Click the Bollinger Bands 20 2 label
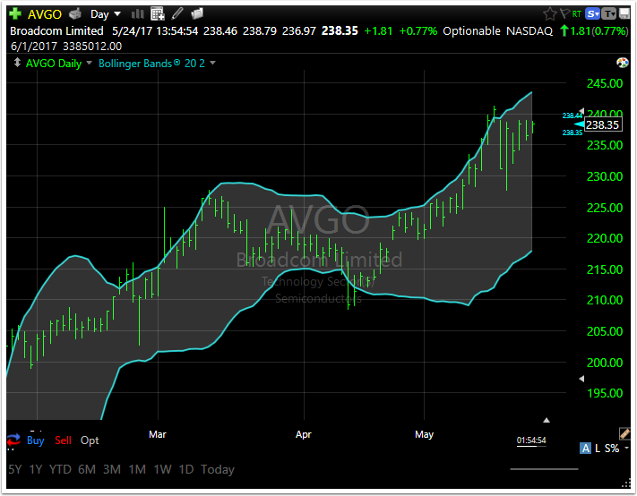 coord(151,64)
